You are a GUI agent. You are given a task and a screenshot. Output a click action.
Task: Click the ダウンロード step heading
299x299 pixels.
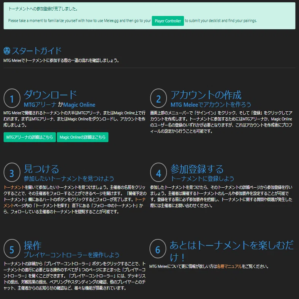[51, 95]
